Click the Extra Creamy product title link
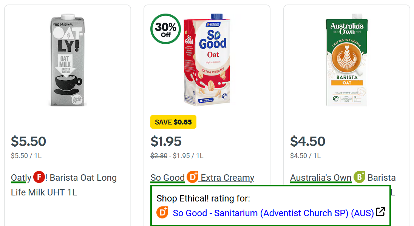Viewport: 414px width, 226px height. click(227, 178)
